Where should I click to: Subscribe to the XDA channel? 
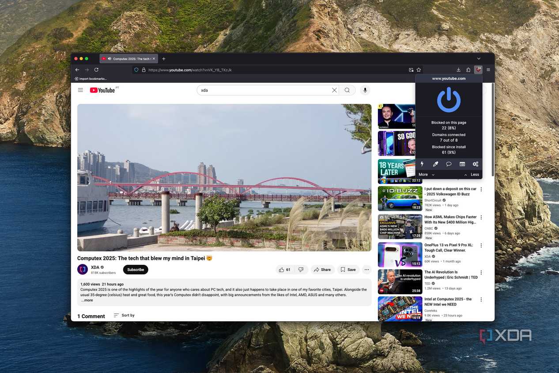[x=136, y=270]
